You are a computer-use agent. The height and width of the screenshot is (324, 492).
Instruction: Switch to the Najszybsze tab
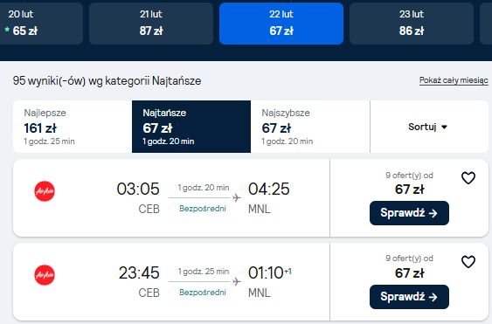point(310,127)
